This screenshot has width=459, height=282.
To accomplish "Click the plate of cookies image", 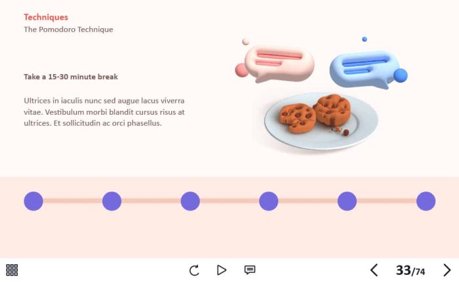I will point(321,121).
